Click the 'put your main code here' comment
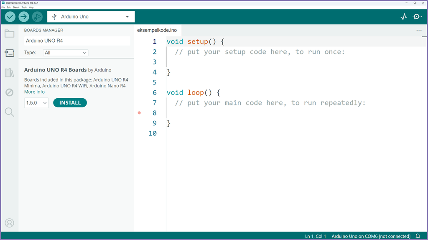 (270, 103)
